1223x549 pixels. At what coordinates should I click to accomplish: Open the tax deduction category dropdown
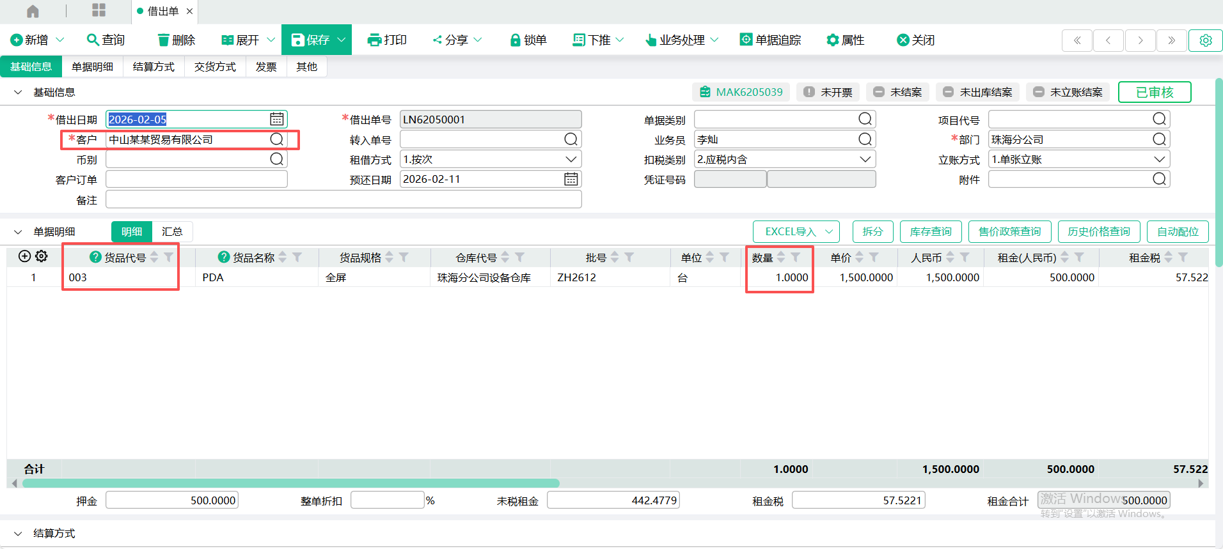click(x=865, y=159)
